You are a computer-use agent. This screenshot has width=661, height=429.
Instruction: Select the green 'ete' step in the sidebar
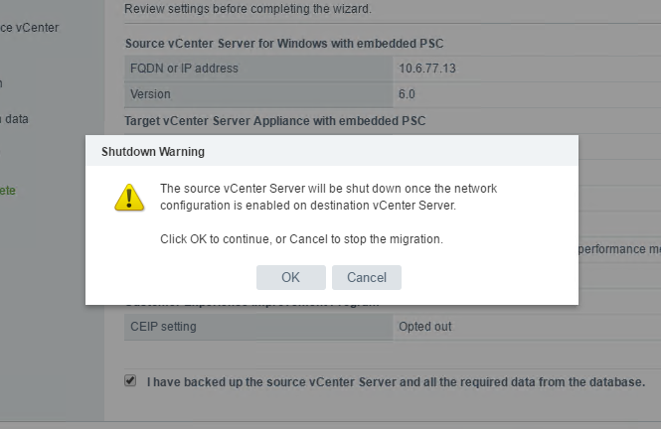click(8, 191)
